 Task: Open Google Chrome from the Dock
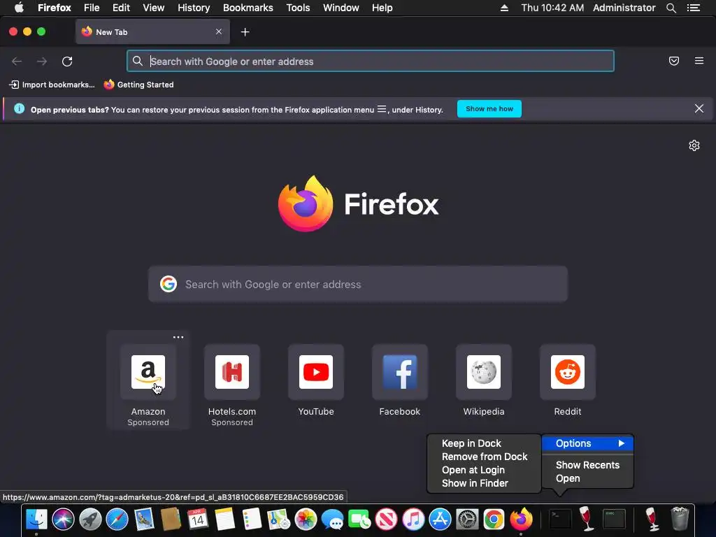494,520
